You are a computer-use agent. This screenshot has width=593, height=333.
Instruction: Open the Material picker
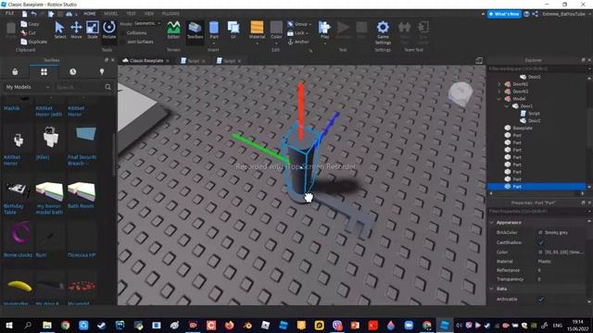tap(257, 31)
